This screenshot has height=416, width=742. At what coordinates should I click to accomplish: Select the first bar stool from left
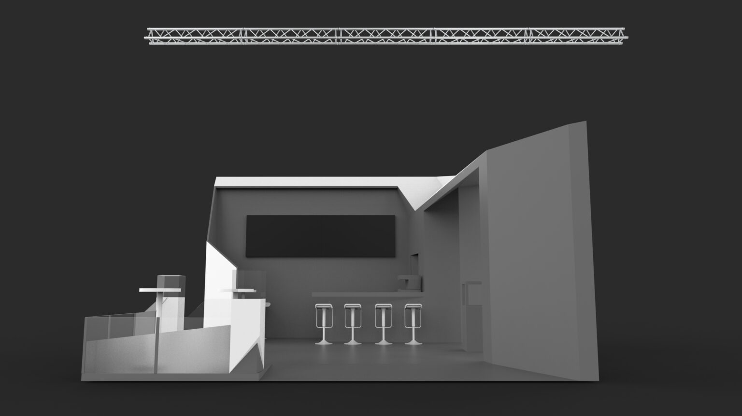pyautogui.click(x=323, y=323)
